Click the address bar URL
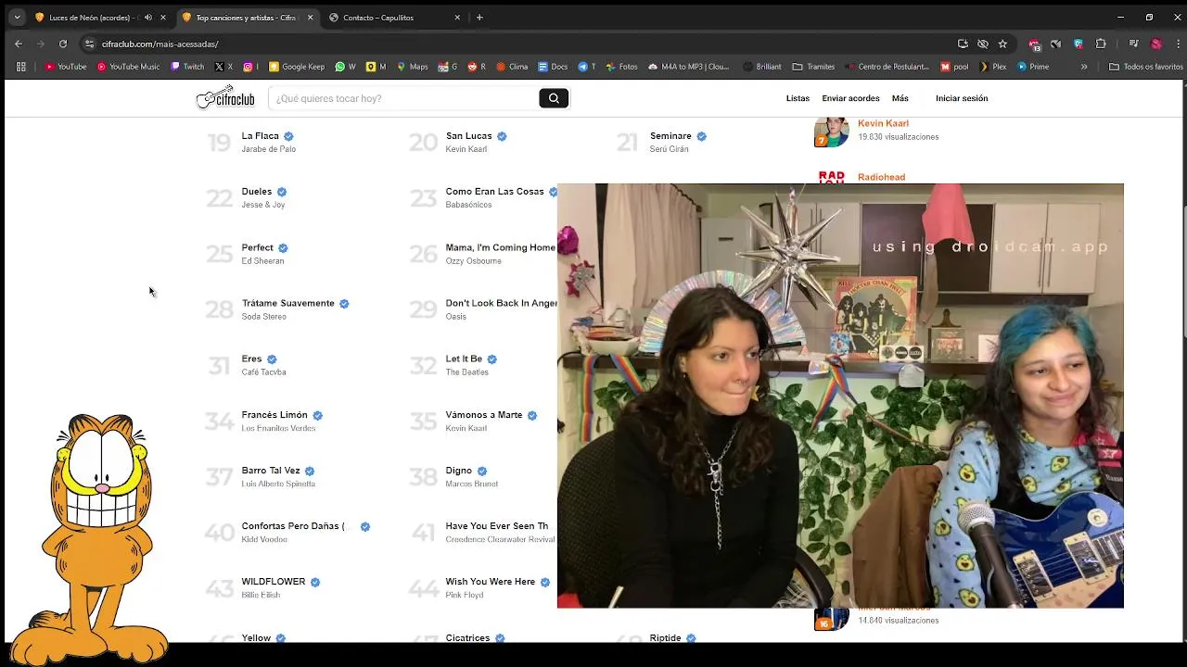1187x667 pixels. 160,44
